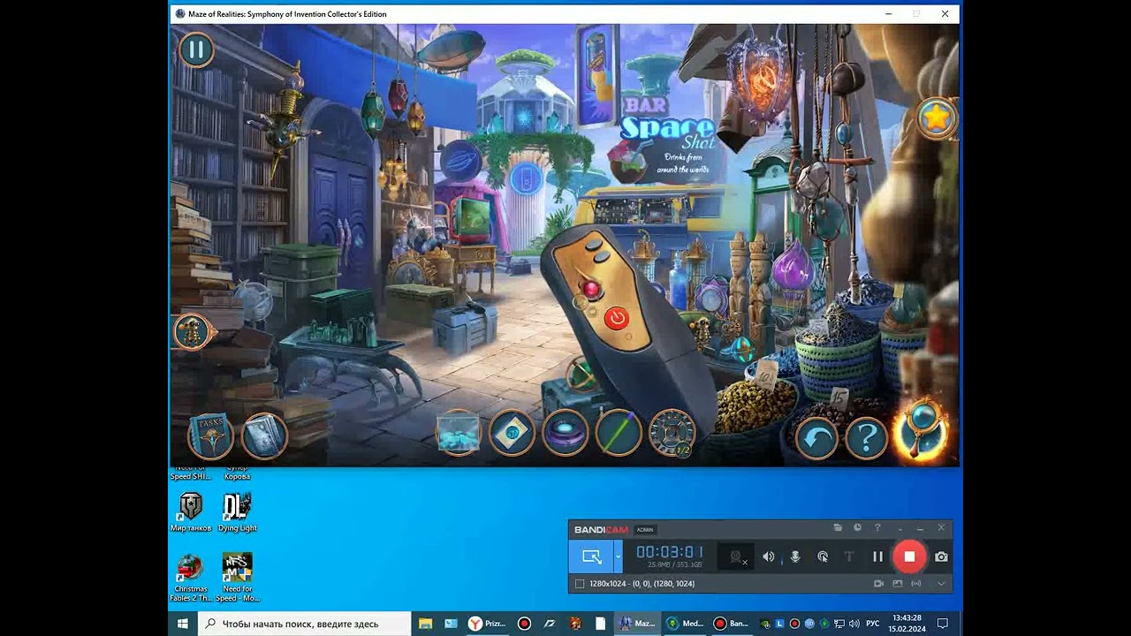Screen dimensions: 1131x636
Task: Open Bandicam scheduled recording clock icon
Action: coord(857,528)
